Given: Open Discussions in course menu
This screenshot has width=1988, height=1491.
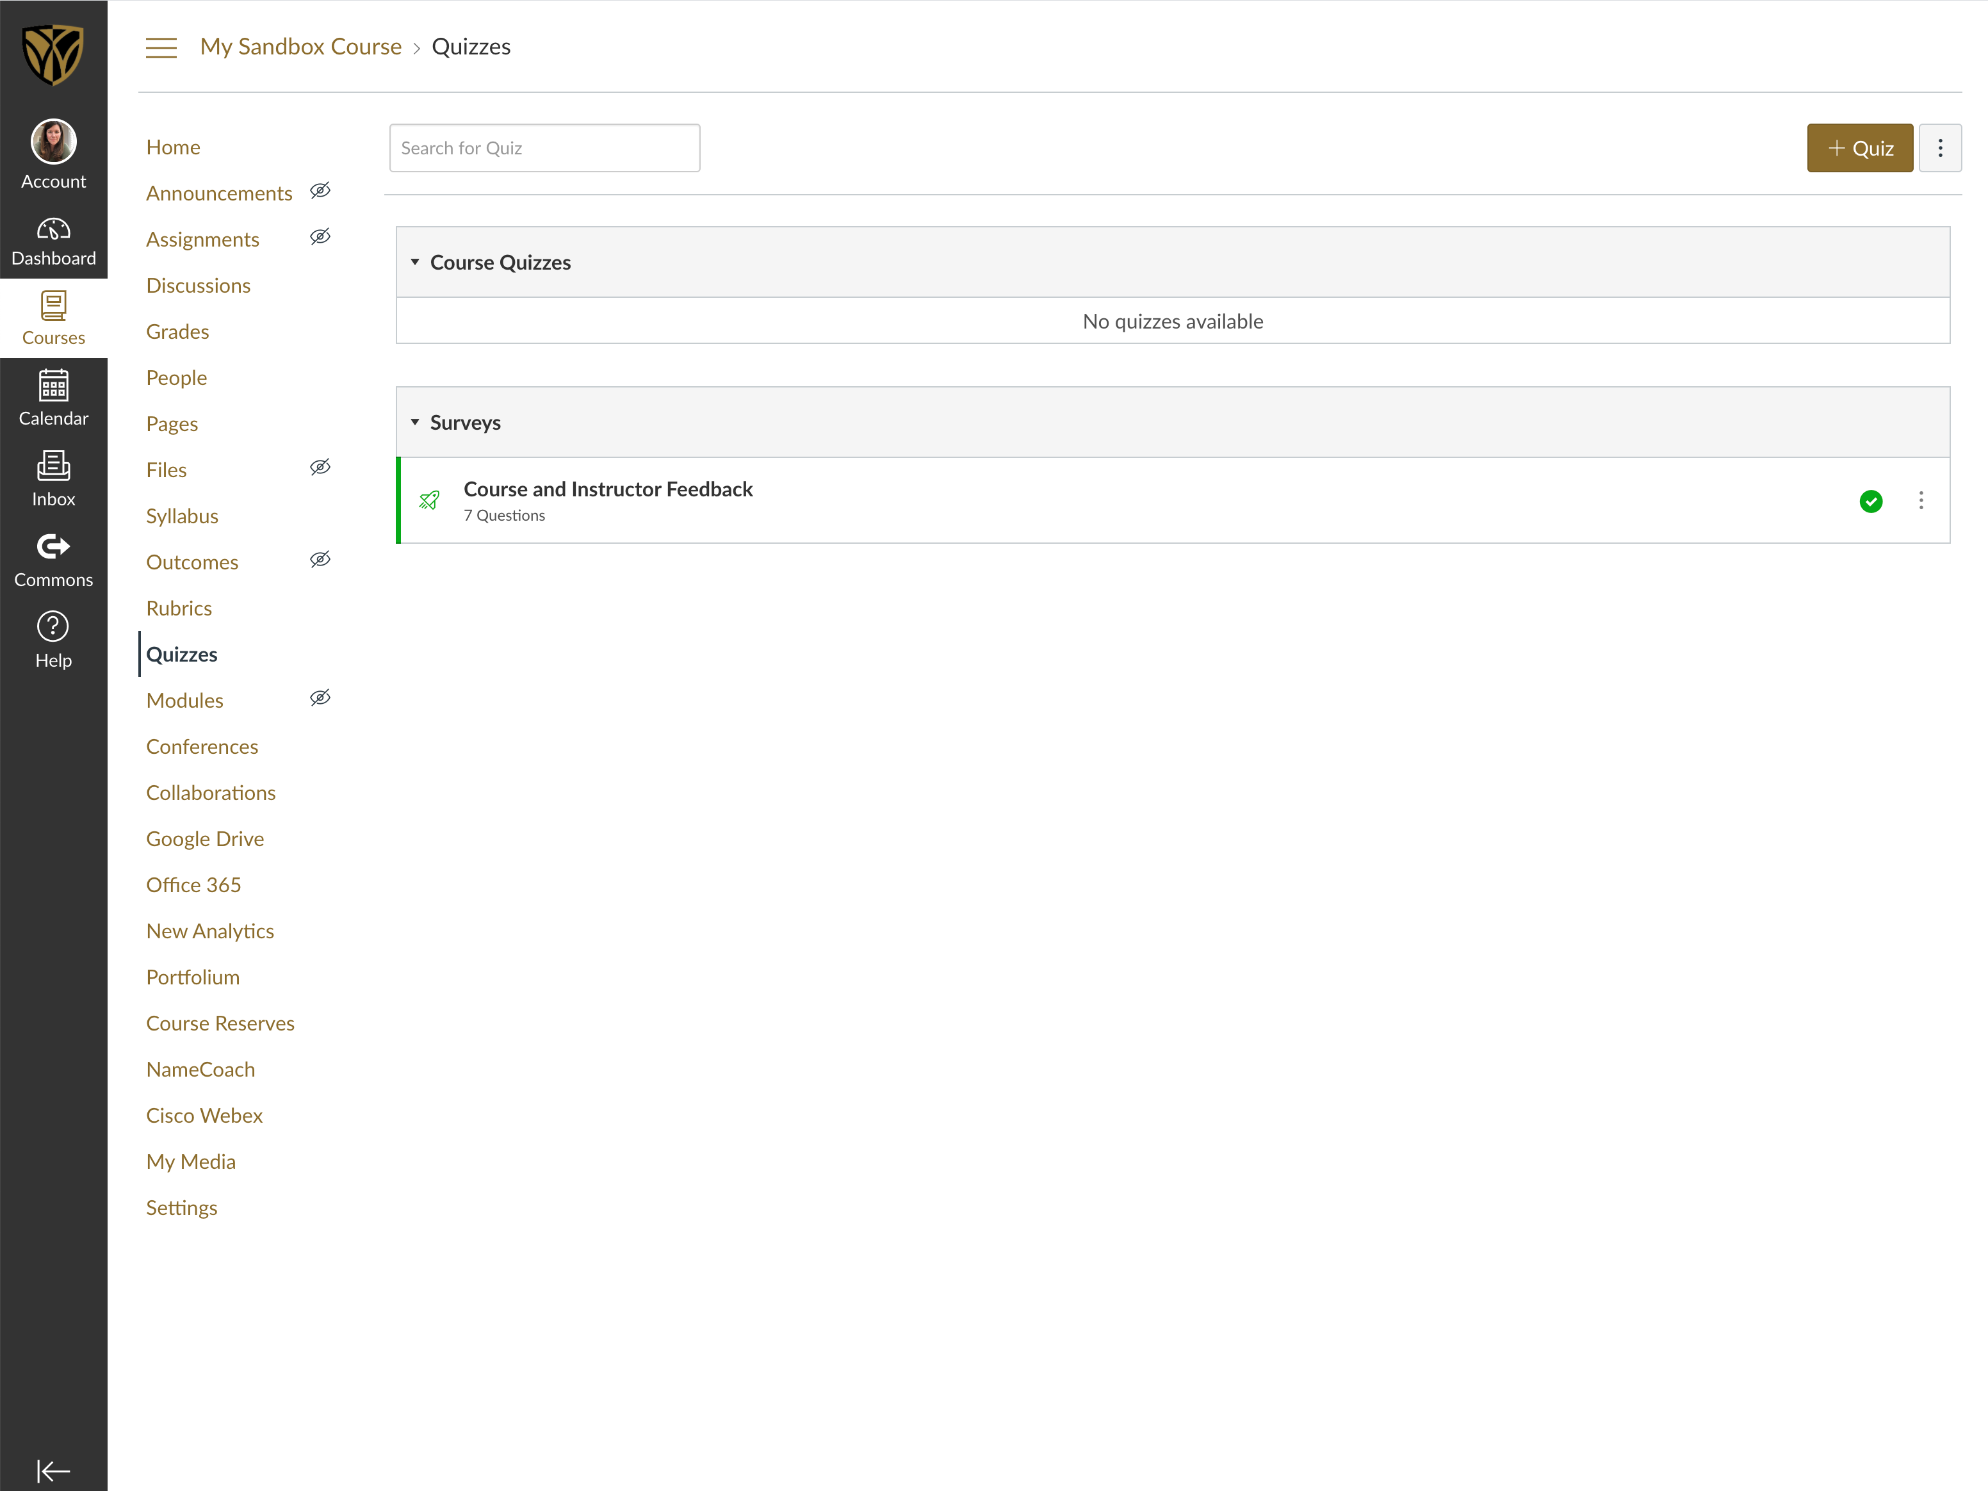Looking at the screenshot, I should (x=199, y=286).
